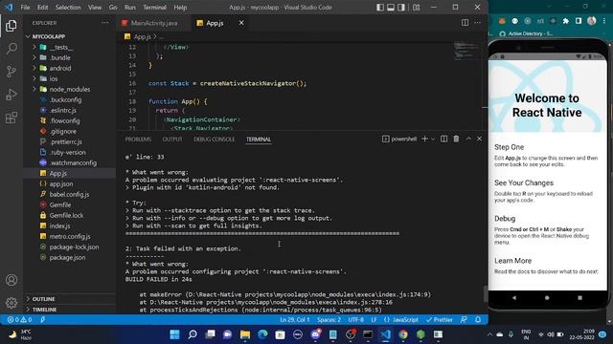613x344 pixels.
Task: Open package.json in explorer
Action: coord(67,257)
